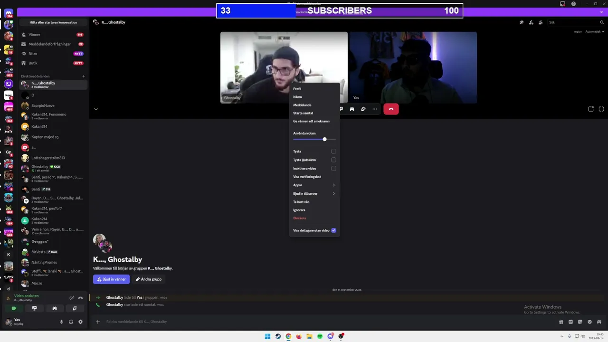Open Windows Start menu
Viewport: 608px width, 342px height.
(267, 336)
